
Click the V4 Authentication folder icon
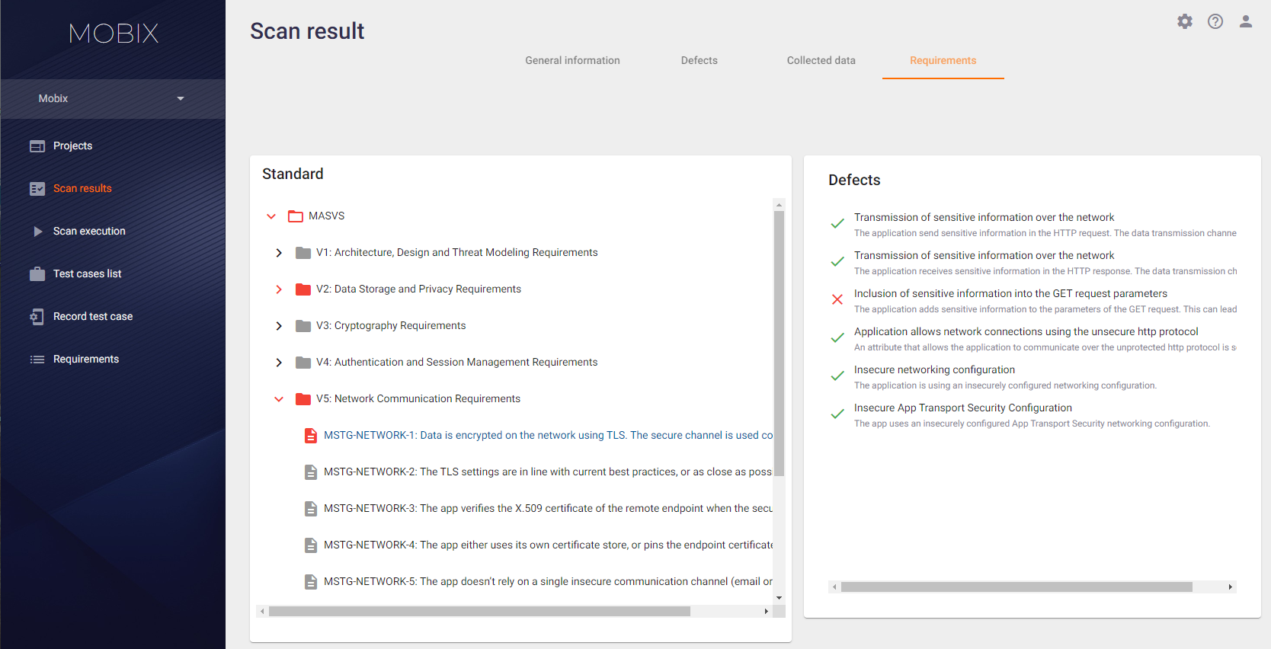(x=303, y=363)
